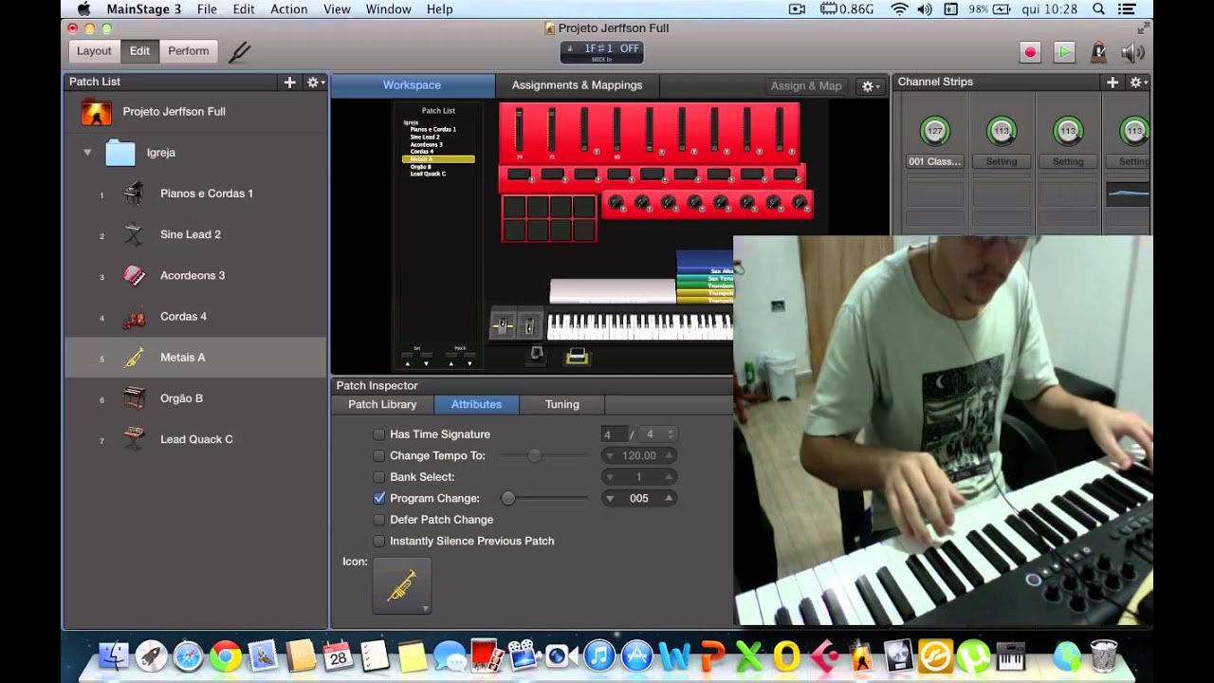Switch to Layout mode
This screenshot has height=683, width=1214.
pyautogui.click(x=94, y=51)
